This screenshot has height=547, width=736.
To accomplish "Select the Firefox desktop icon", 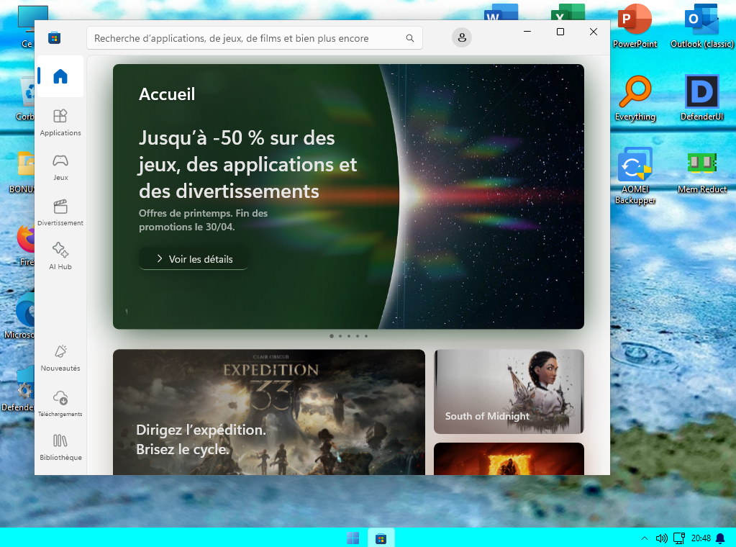I will [x=26, y=245].
